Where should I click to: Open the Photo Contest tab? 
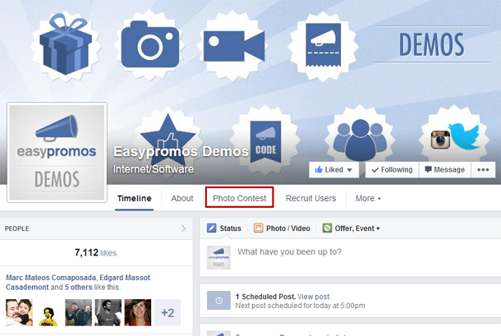click(x=239, y=199)
